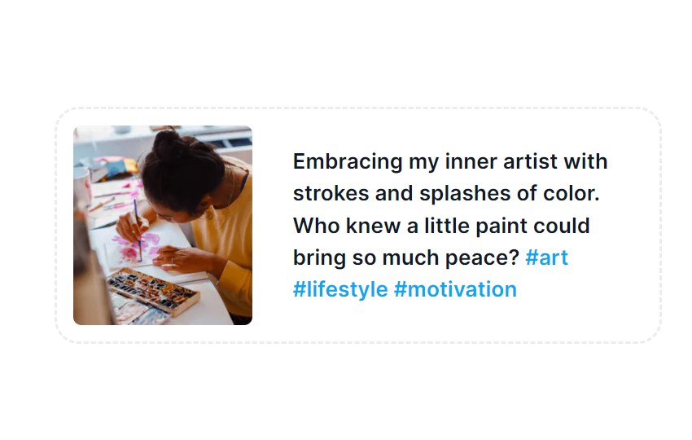This screenshot has height=440, width=692.
Task: Open the #lifestyle hashtag link
Action: point(340,290)
